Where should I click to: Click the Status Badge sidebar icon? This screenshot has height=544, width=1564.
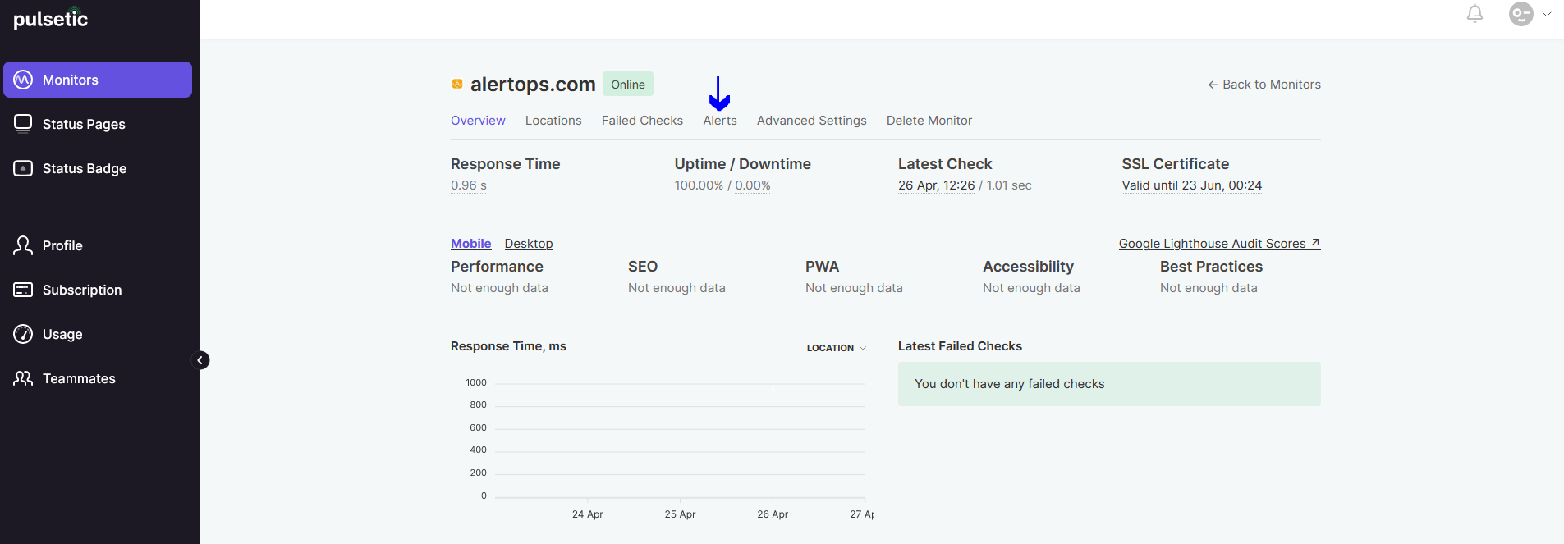point(23,168)
